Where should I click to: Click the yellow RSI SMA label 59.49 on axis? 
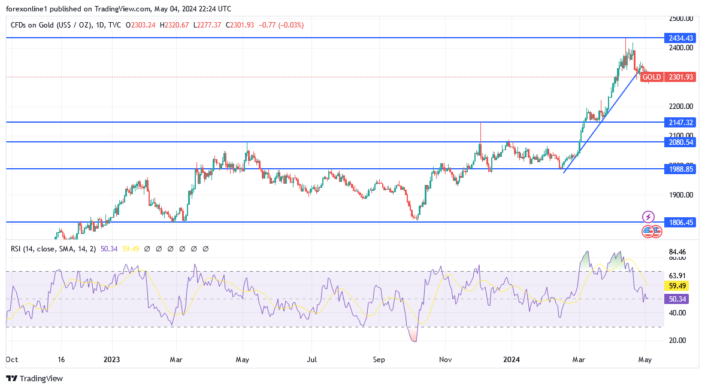pyautogui.click(x=676, y=285)
